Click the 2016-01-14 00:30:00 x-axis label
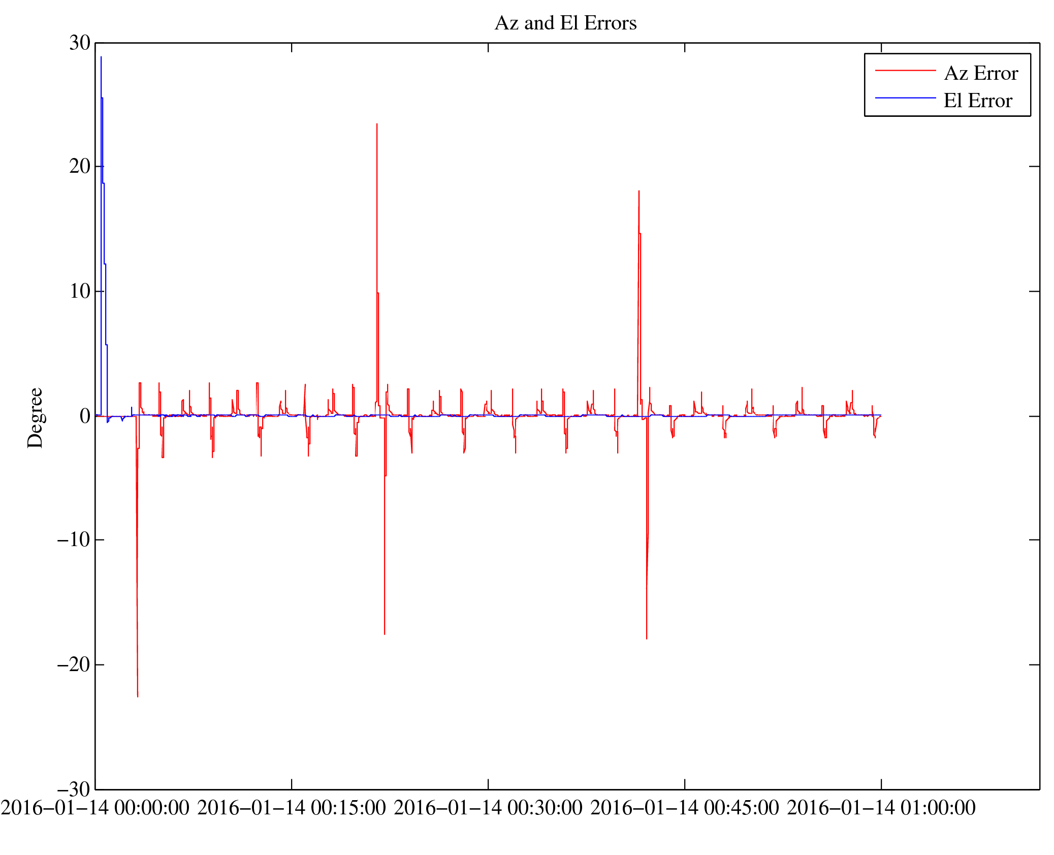Viewport: 1054px width, 855px height. 488,808
